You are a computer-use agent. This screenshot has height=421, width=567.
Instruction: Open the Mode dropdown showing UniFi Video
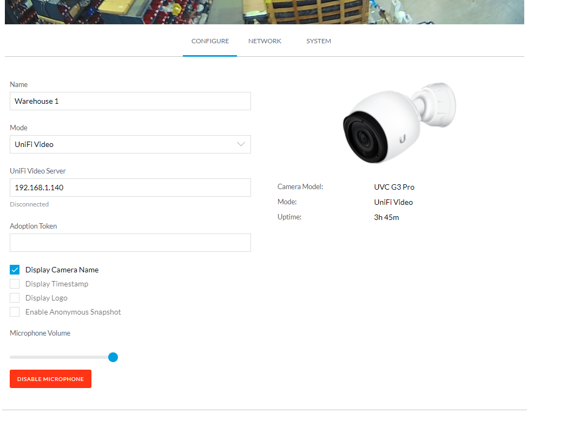pyautogui.click(x=130, y=144)
